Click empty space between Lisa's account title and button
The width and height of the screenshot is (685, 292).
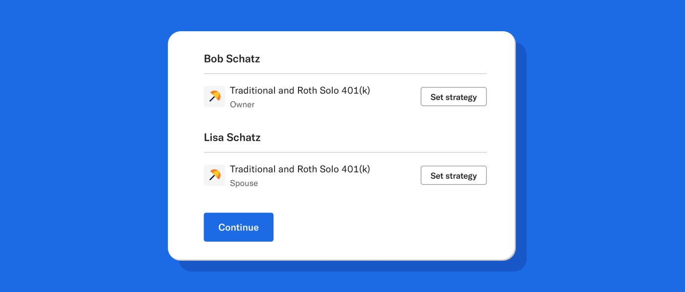point(395,175)
